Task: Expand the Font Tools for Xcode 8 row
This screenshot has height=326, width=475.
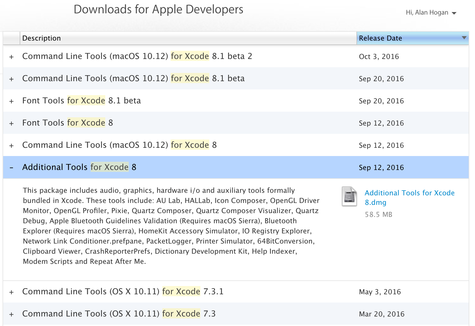Action: pyautogui.click(x=11, y=124)
